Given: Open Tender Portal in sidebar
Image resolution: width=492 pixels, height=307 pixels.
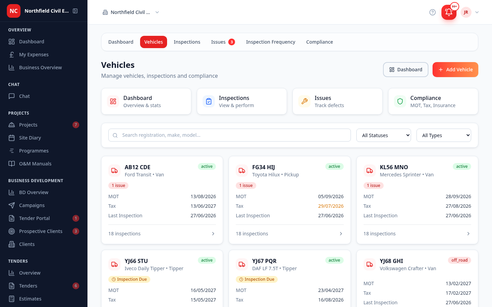Looking at the screenshot, I should coord(44,218).
